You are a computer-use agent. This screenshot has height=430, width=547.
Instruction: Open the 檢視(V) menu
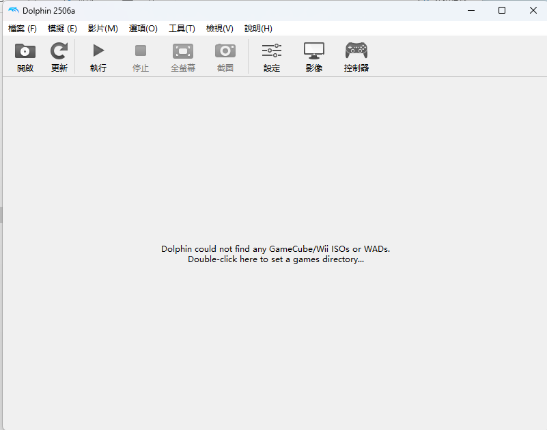219,29
